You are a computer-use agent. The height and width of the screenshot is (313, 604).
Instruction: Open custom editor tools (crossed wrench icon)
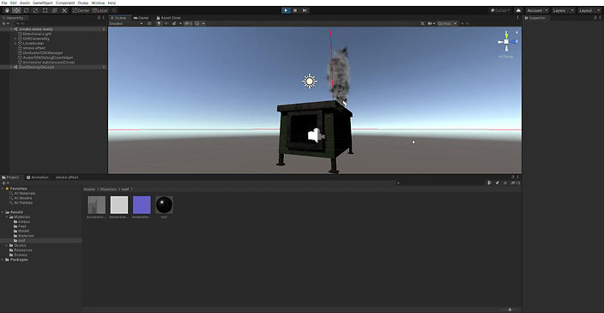[64, 10]
